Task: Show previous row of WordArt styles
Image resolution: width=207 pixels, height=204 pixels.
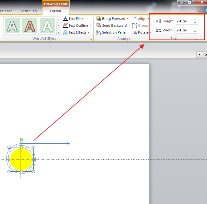Action: point(58,20)
